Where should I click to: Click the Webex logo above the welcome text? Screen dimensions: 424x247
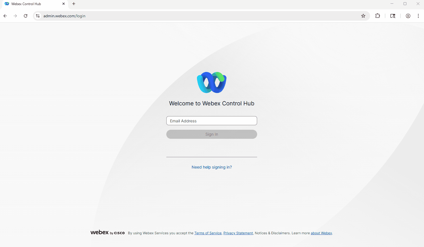[x=212, y=82]
